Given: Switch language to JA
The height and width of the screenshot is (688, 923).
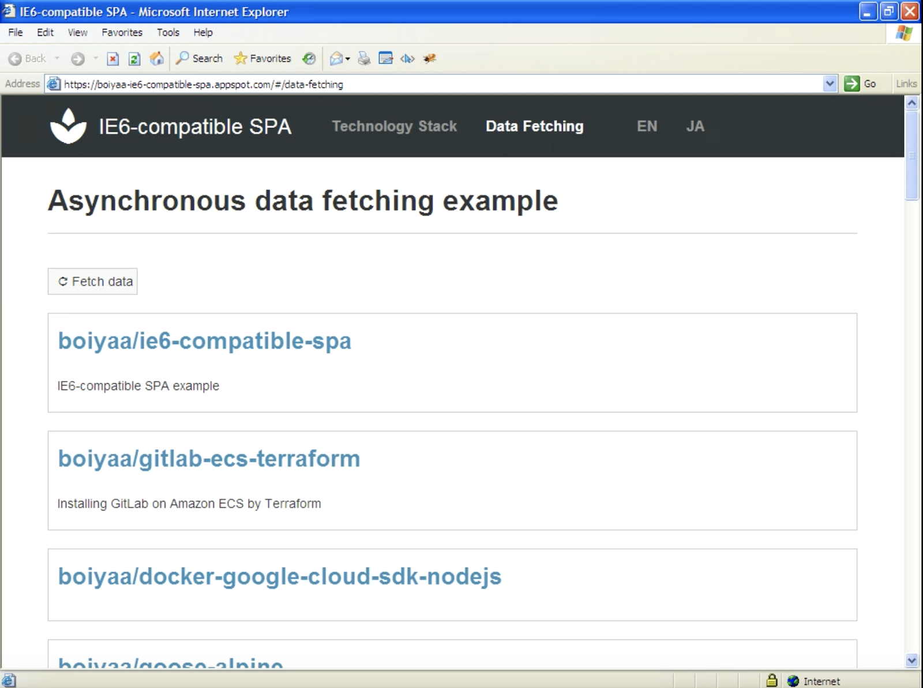Looking at the screenshot, I should pos(695,126).
